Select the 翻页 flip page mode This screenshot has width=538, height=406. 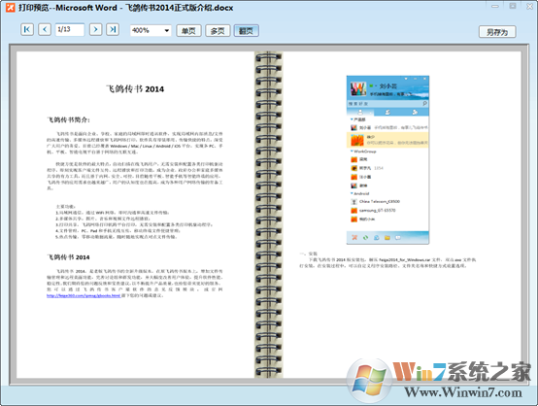246,31
